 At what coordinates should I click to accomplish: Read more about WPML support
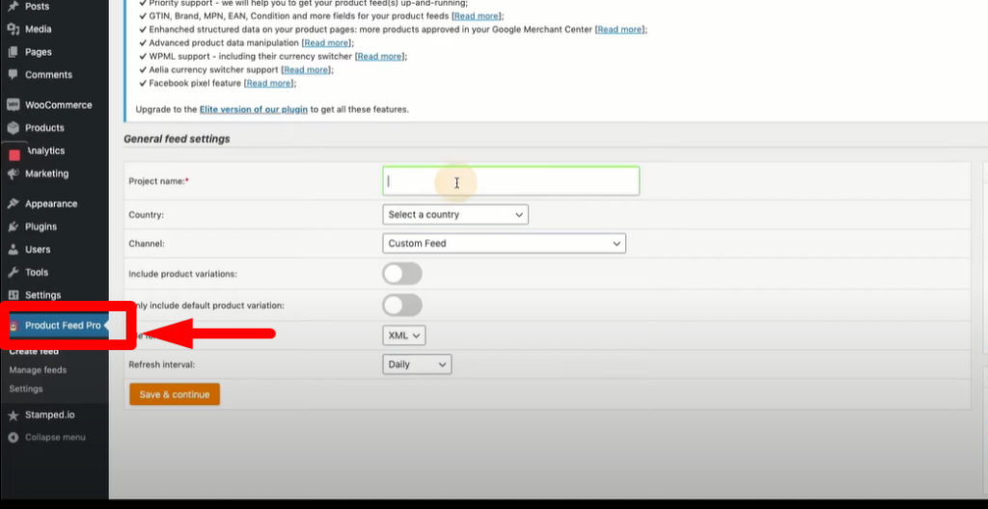[380, 56]
